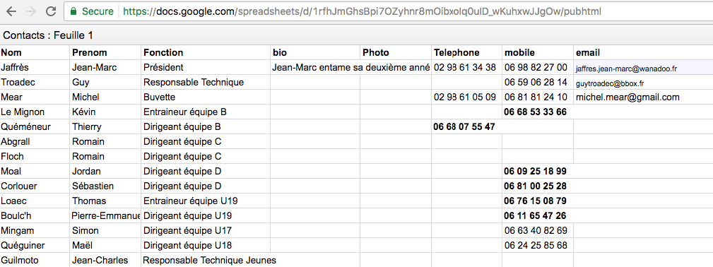
Task: Click the browser back arrow
Action: (x=11, y=11)
